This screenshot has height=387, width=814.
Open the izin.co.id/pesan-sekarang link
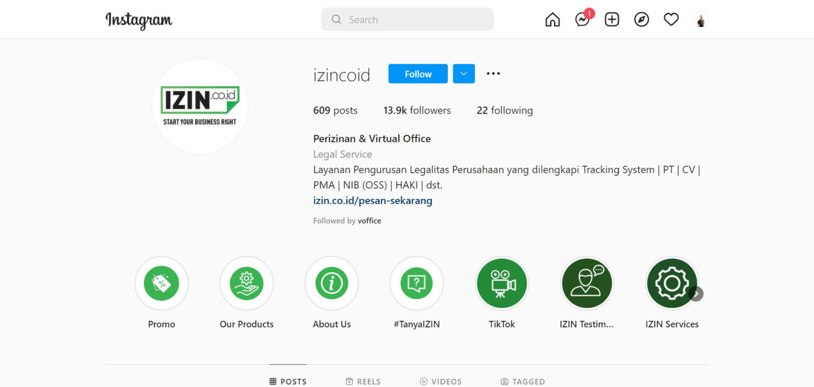click(x=373, y=201)
